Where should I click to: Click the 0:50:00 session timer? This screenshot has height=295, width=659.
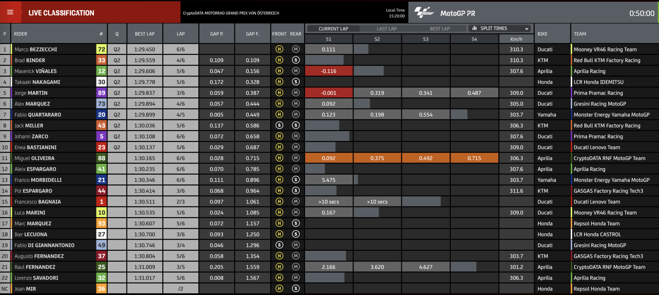(x=642, y=13)
